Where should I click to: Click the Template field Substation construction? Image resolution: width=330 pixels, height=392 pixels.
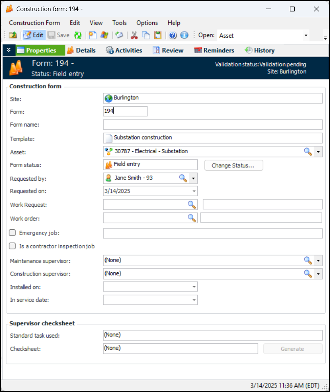tap(212, 138)
